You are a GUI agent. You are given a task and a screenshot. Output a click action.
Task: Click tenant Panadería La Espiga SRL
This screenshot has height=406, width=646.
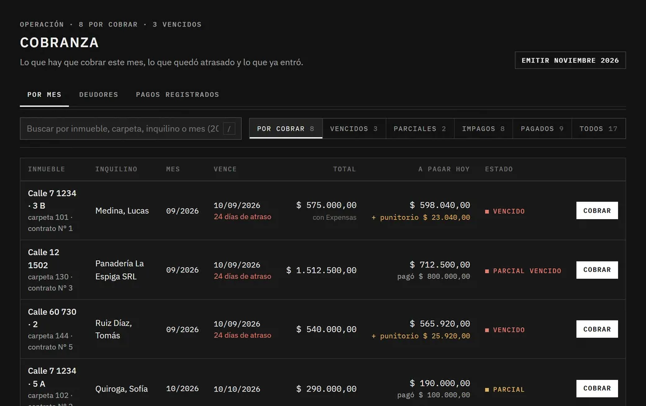pyautogui.click(x=119, y=269)
